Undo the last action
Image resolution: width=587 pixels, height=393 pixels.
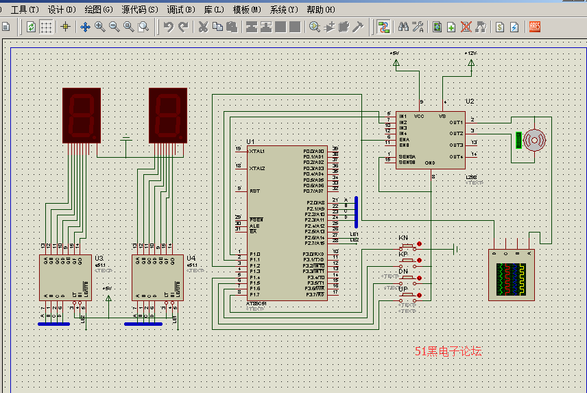169,27
